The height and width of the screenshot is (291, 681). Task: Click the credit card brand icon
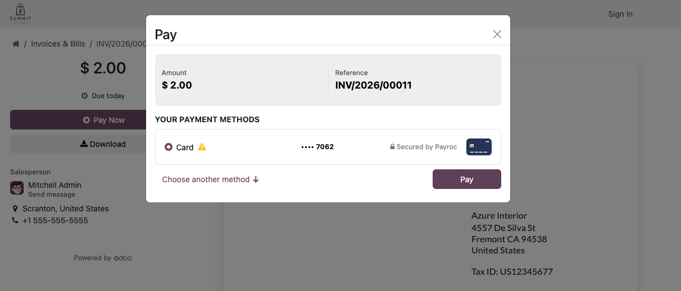pyautogui.click(x=479, y=147)
